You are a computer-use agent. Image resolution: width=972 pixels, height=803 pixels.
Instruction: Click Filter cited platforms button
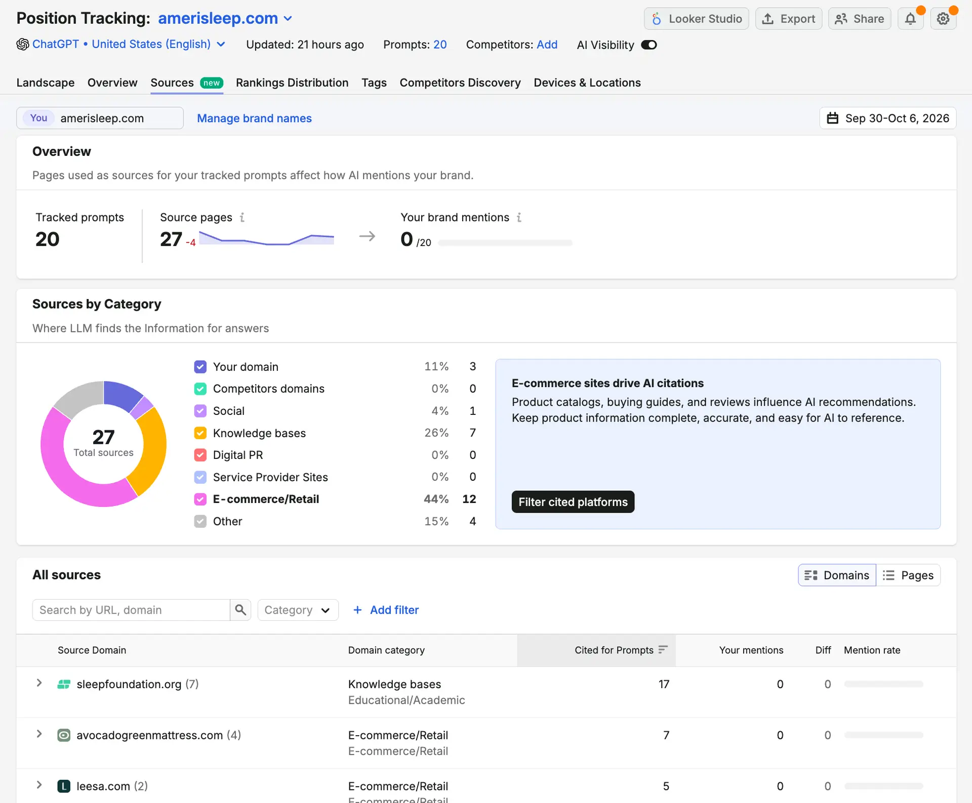[x=573, y=502]
